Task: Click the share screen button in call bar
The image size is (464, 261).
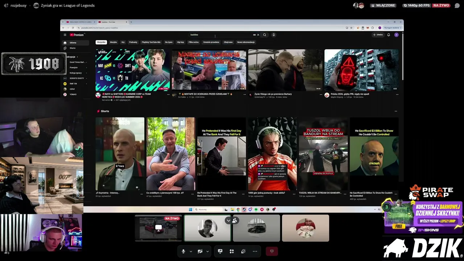Action: coord(220,251)
